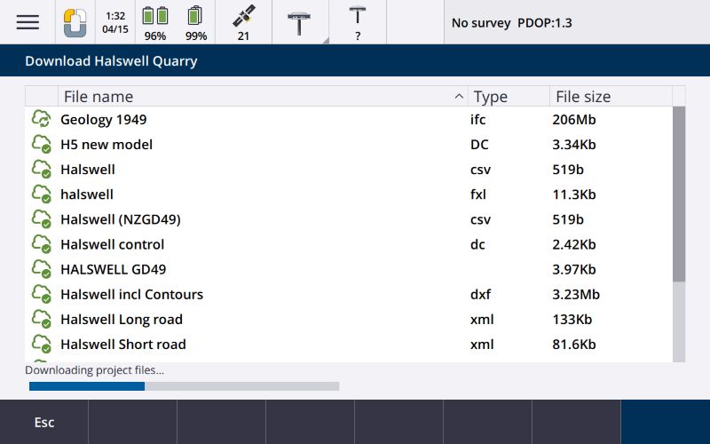Viewport: 710px width, 444px height.
Task: Click cloud sync icon beside Geology 1949
Action: 41,119
